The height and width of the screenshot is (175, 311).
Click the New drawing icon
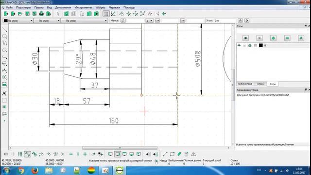point(6,14)
